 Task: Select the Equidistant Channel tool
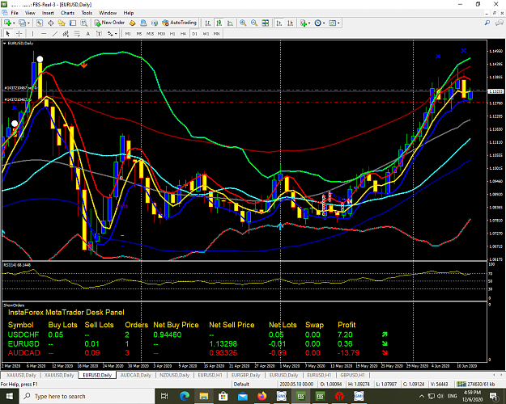[66, 33]
